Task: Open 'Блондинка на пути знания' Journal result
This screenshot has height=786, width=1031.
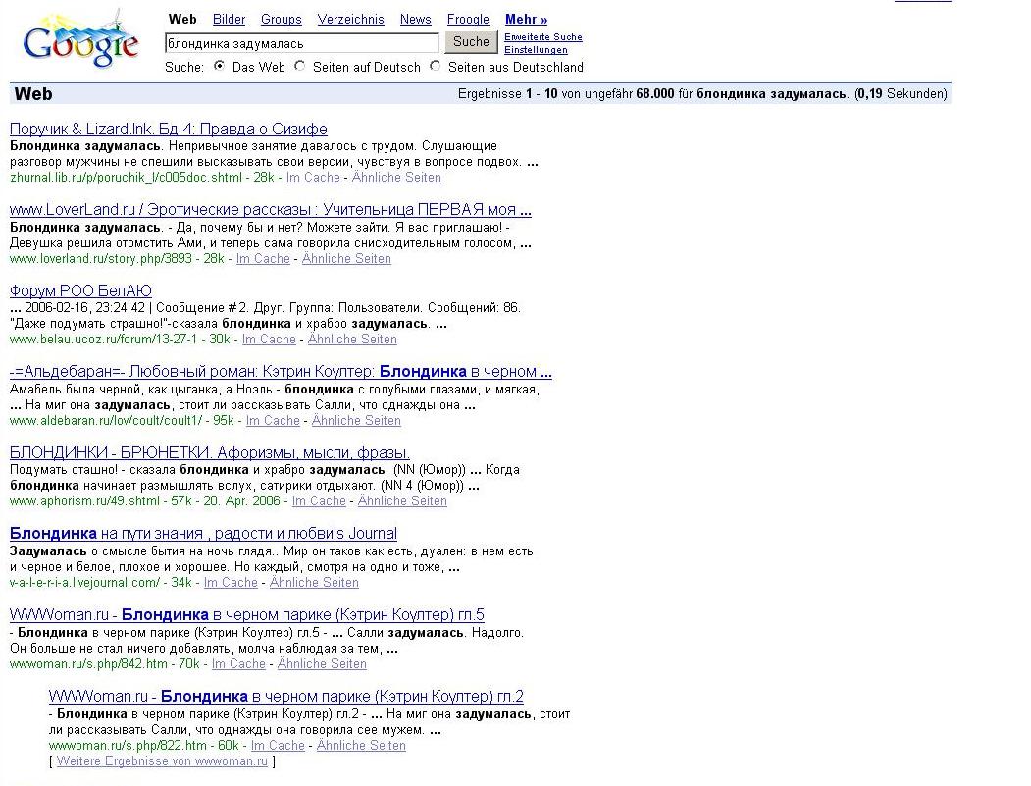Action: pyautogui.click(x=203, y=534)
